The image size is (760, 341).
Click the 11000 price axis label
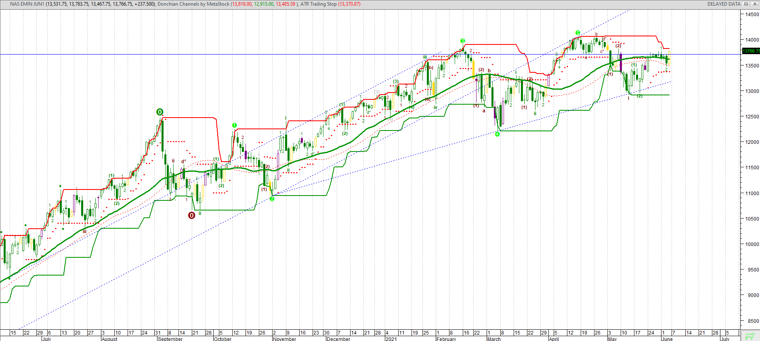752,193
